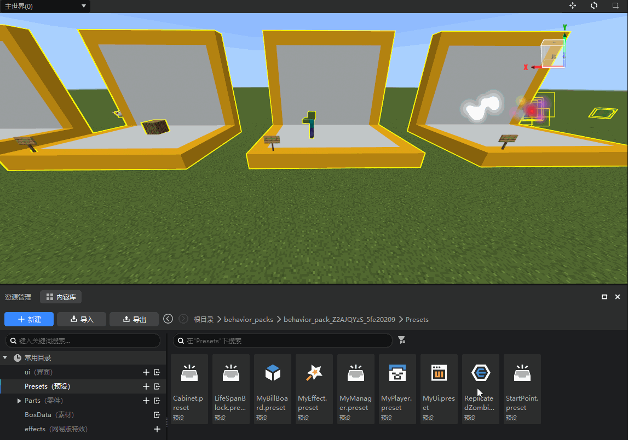628x440 pixels.
Task: Open behavior_packs breadcrumb
Action: tap(249, 320)
